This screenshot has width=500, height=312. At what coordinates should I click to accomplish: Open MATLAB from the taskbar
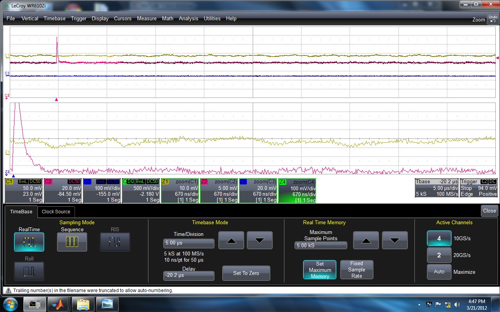[x=59, y=304]
